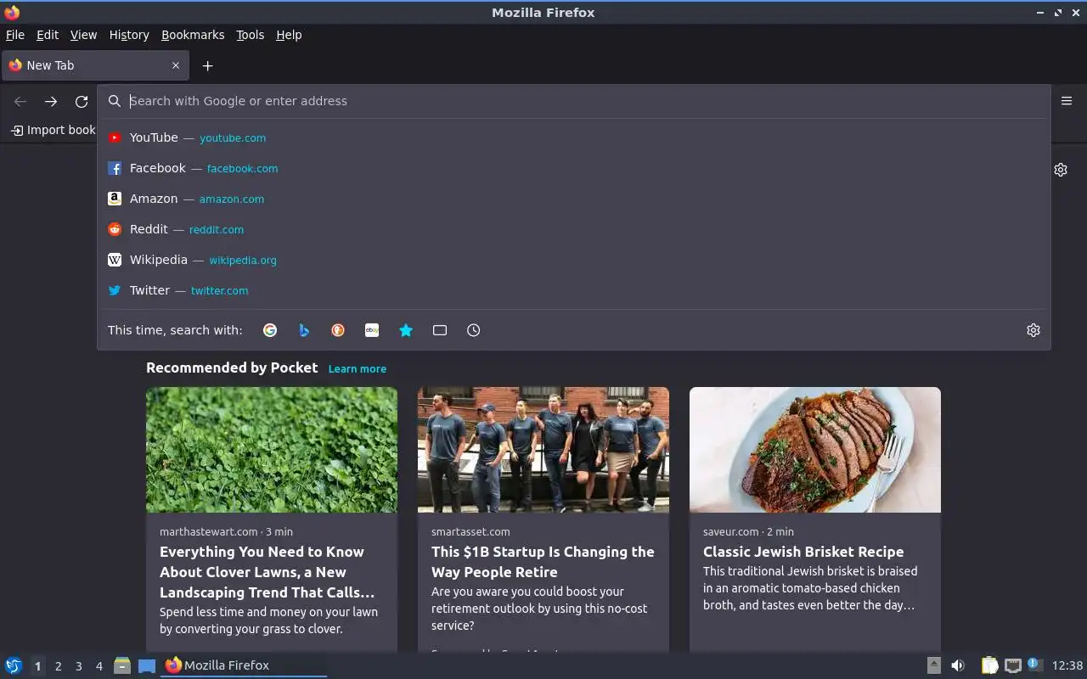Search this time with Google icon
The width and height of the screenshot is (1087, 679).
click(270, 330)
